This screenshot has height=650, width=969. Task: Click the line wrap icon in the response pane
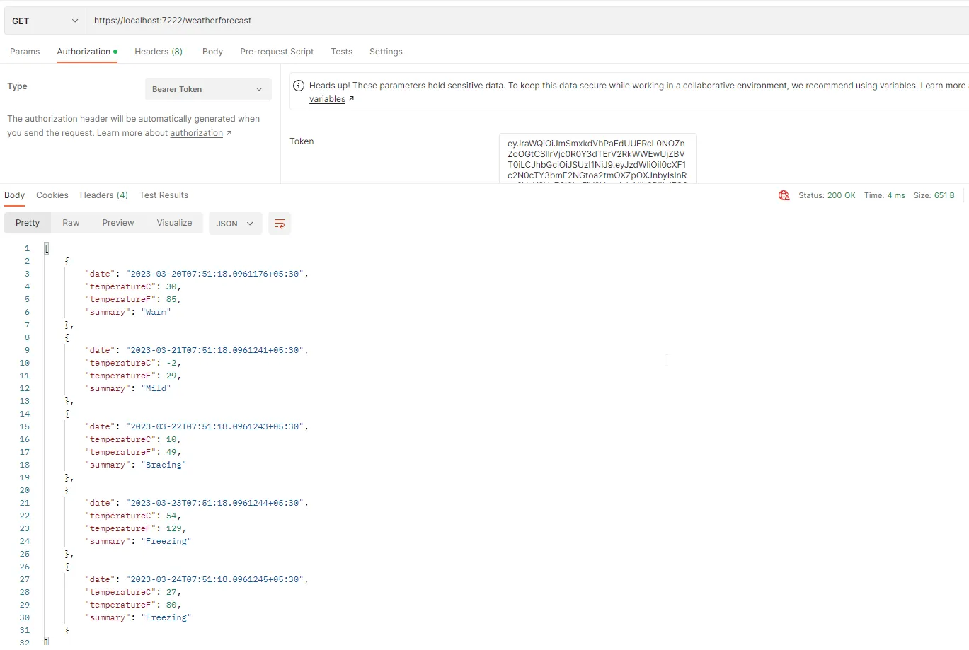click(x=279, y=223)
